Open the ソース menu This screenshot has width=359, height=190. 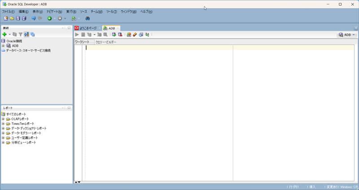click(83, 12)
